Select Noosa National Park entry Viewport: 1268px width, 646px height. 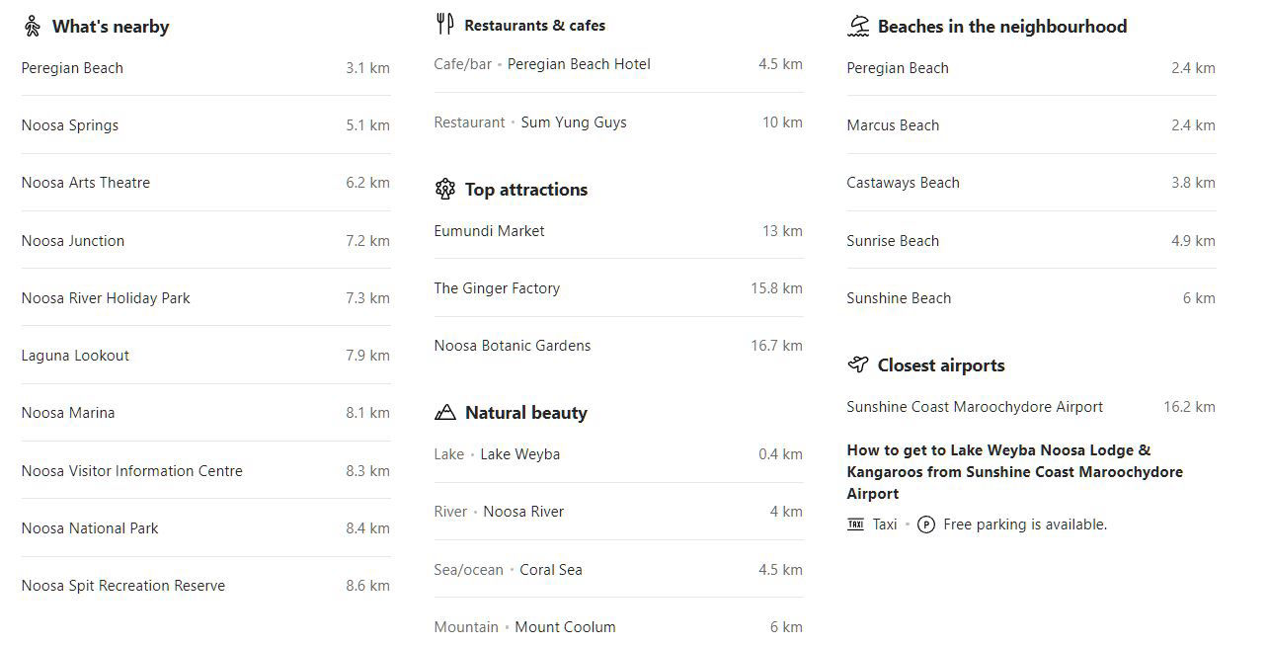[x=90, y=528]
